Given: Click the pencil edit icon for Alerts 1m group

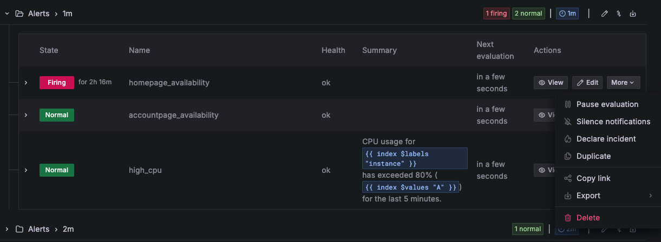Looking at the screenshot, I should (x=605, y=14).
